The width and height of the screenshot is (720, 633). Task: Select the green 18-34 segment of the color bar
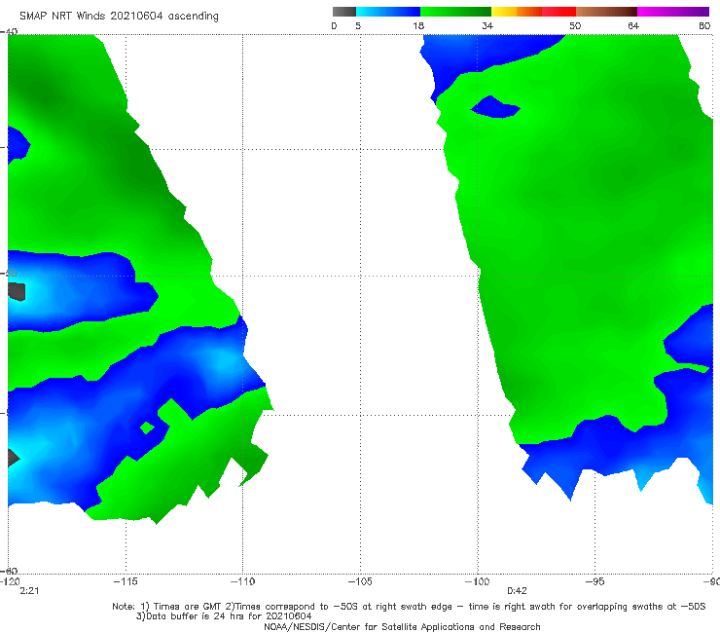coord(455,12)
